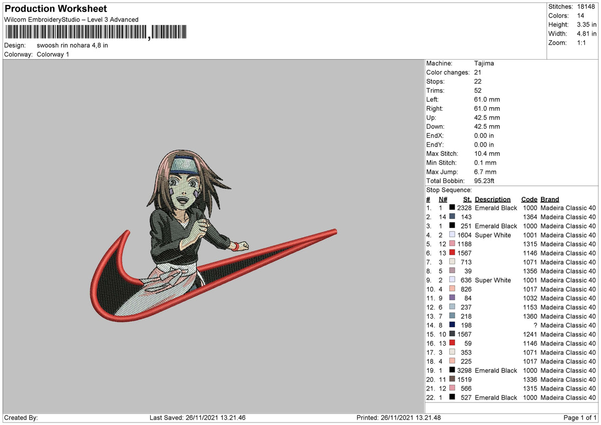This screenshot has width=601, height=425.
Task: Select Super White description with 1604 stitches
Action: point(493,235)
